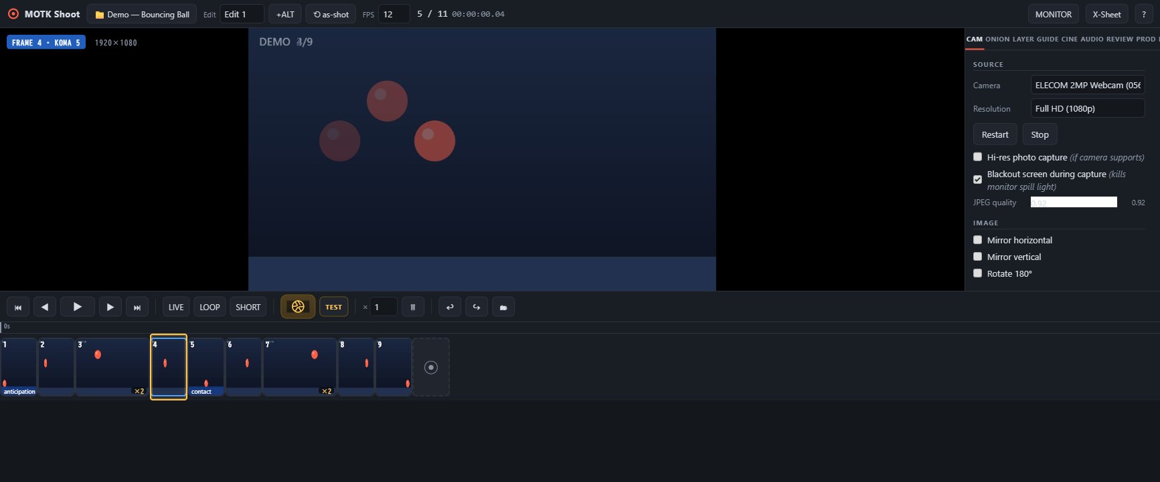Click the 0s timeline ruler marker
The width and height of the screenshot is (1160, 482).
[7, 326]
